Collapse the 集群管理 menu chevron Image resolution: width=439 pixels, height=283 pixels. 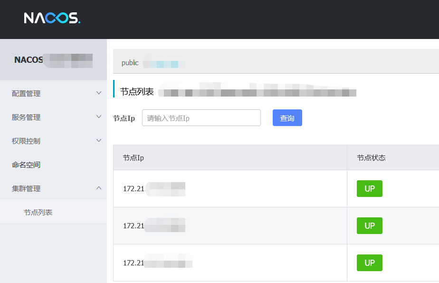tap(99, 188)
